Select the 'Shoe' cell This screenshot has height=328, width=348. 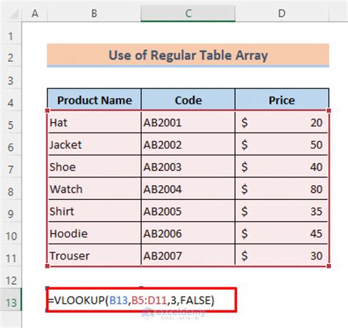point(94,167)
